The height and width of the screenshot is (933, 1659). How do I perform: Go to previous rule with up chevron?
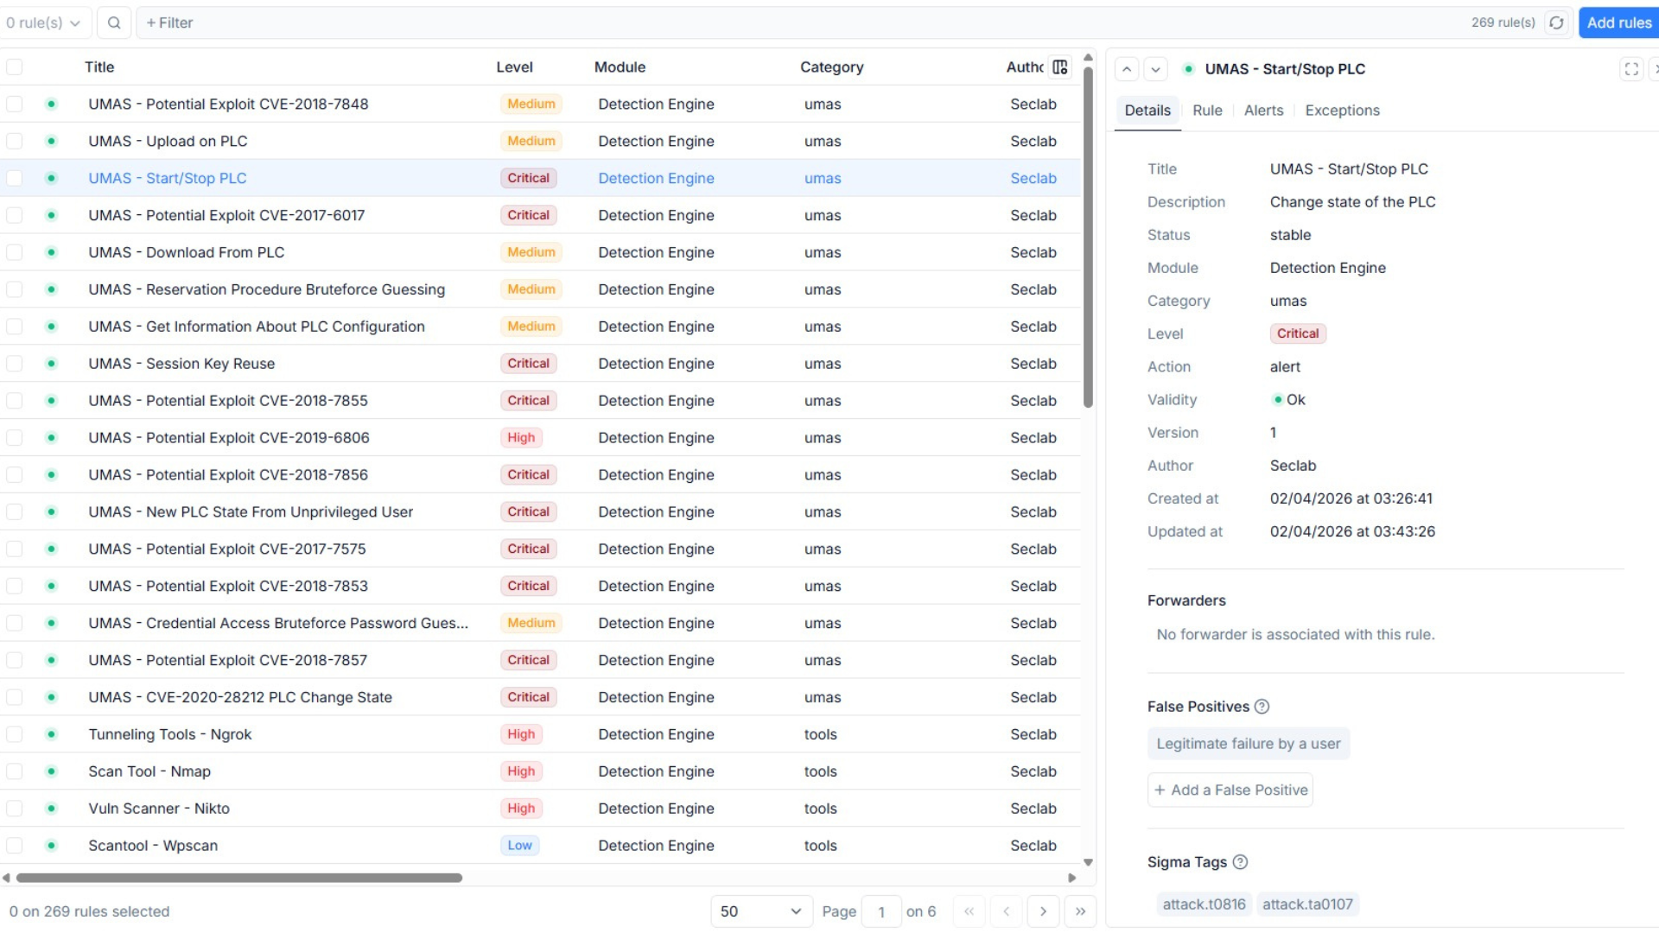click(1127, 69)
